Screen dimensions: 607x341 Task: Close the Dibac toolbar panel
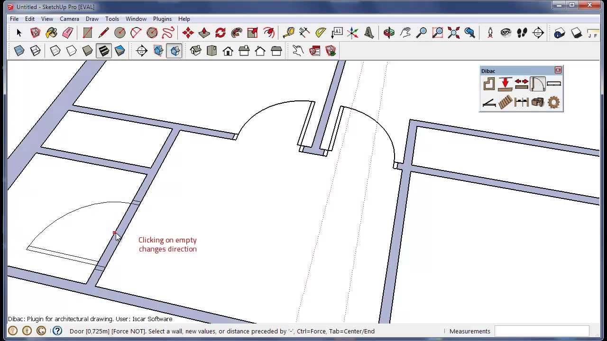[558, 70]
